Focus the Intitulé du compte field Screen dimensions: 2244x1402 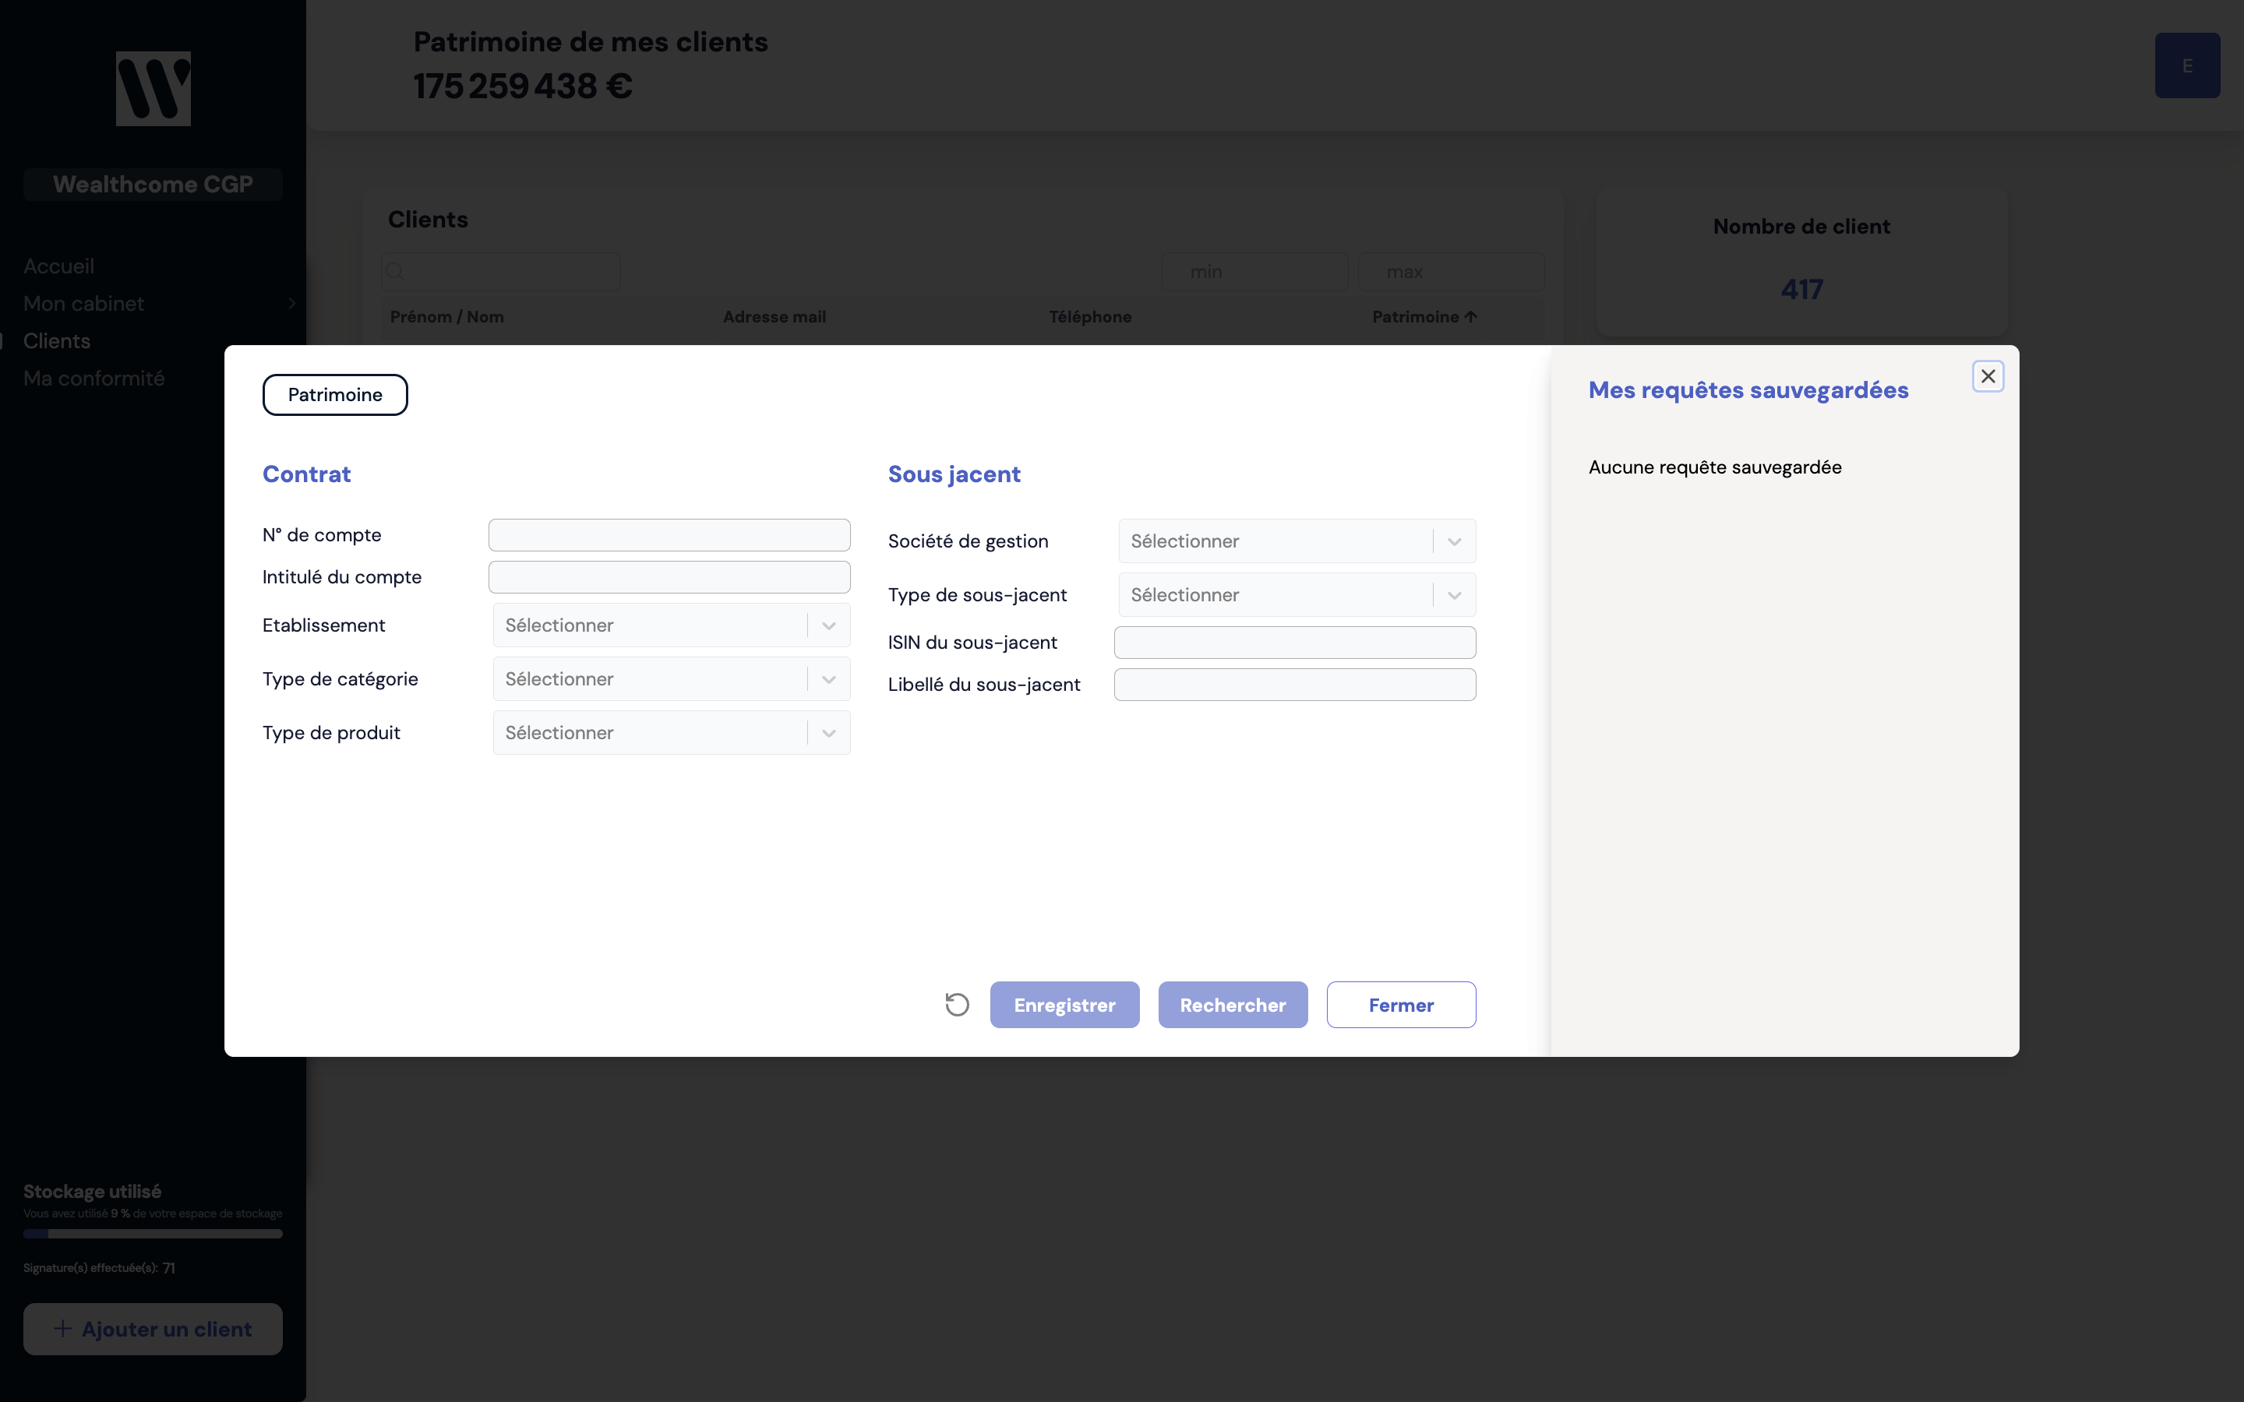click(669, 576)
